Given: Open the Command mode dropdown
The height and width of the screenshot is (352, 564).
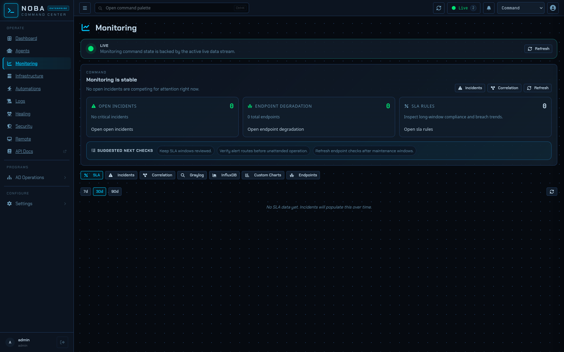Looking at the screenshot, I should point(521,8).
